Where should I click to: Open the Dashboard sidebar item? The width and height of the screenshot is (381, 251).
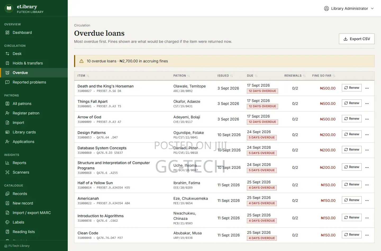[34, 32]
